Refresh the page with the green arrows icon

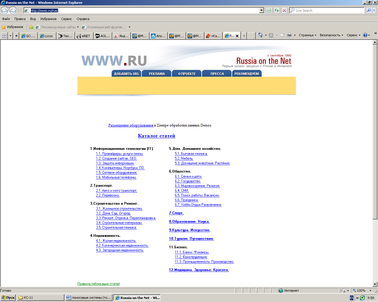coord(277,10)
